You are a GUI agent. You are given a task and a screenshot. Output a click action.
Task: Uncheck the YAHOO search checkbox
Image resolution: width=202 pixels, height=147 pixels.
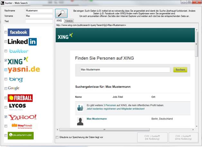point(6,117)
